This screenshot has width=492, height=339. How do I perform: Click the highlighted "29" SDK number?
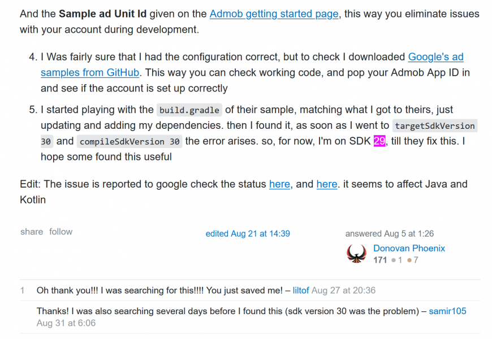click(x=379, y=141)
